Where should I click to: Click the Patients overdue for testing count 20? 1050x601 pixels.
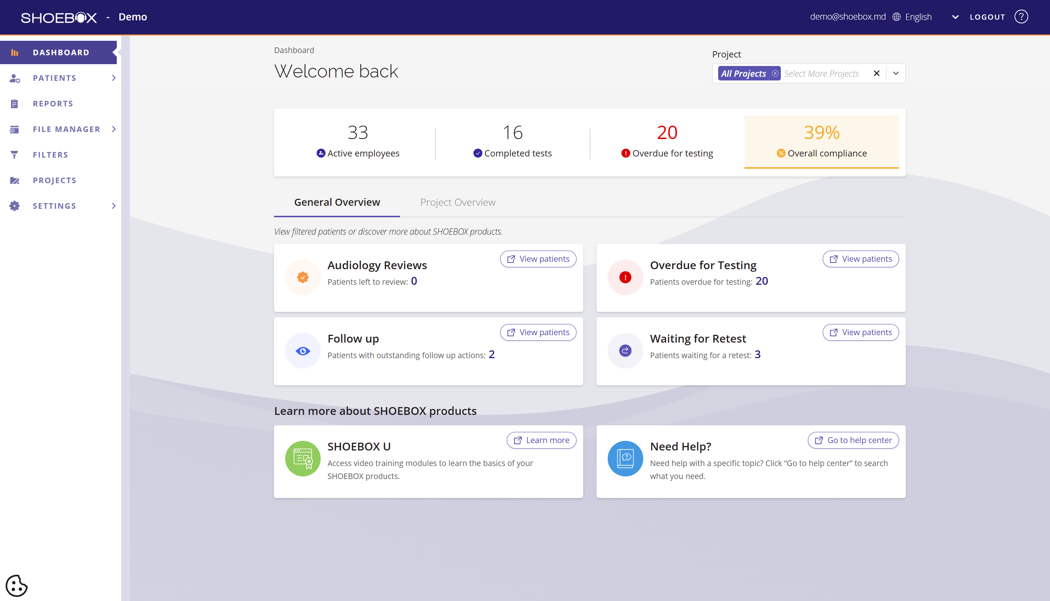(x=762, y=281)
